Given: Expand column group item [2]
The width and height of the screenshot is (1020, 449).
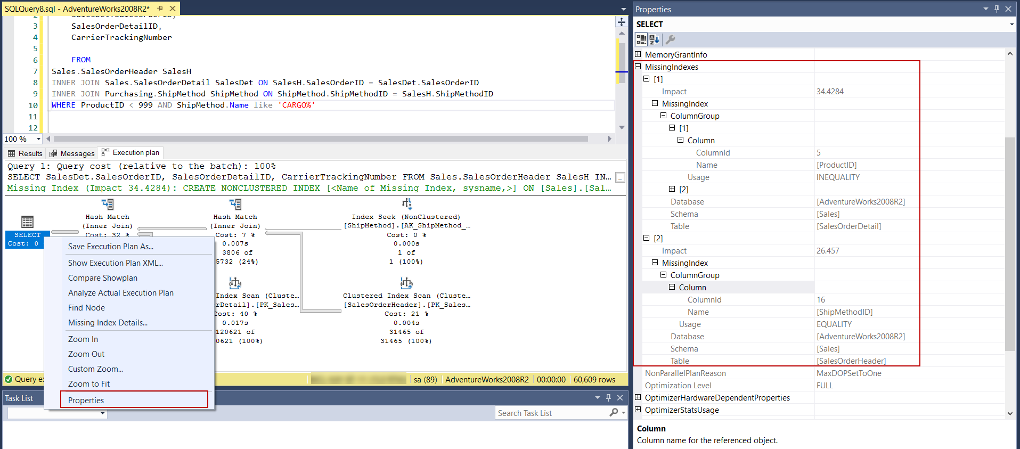Looking at the screenshot, I should (672, 189).
